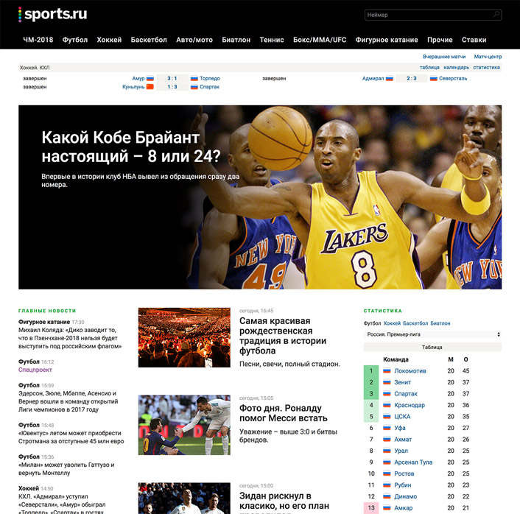The height and width of the screenshot is (514, 520).
Task: Open the KHL таблица link
Action: click(x=429, y=67)
